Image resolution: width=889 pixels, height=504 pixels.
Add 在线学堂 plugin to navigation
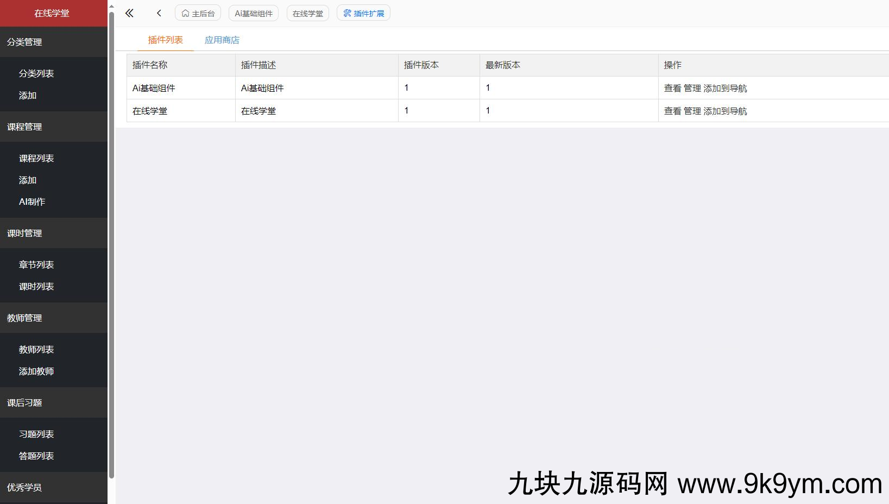[x=725, y=111]
